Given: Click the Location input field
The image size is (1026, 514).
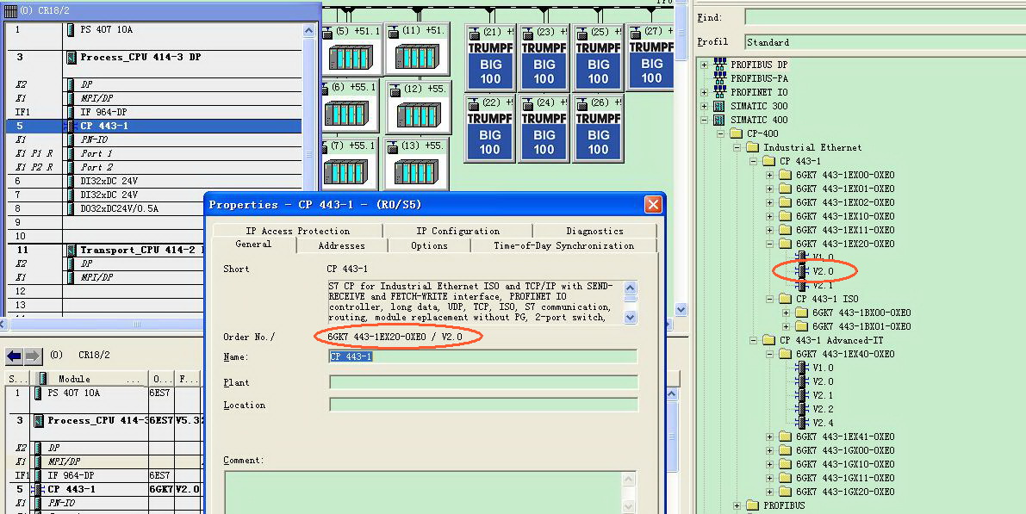Looking at the screenshot, I should pos(483,405).
